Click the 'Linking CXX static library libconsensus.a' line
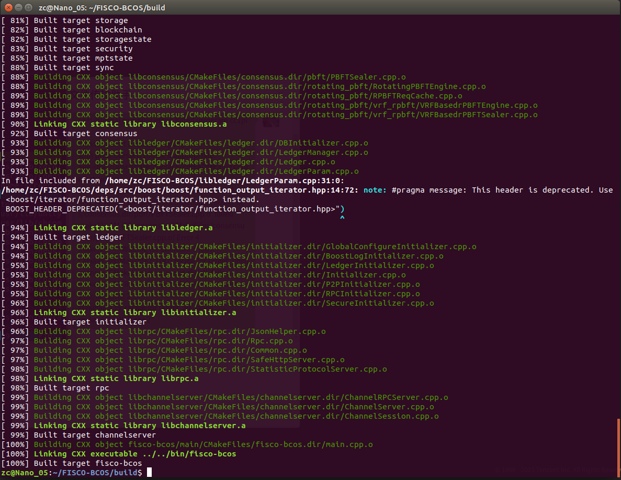This screenshot has width=621, height=480. pos(114,124)
